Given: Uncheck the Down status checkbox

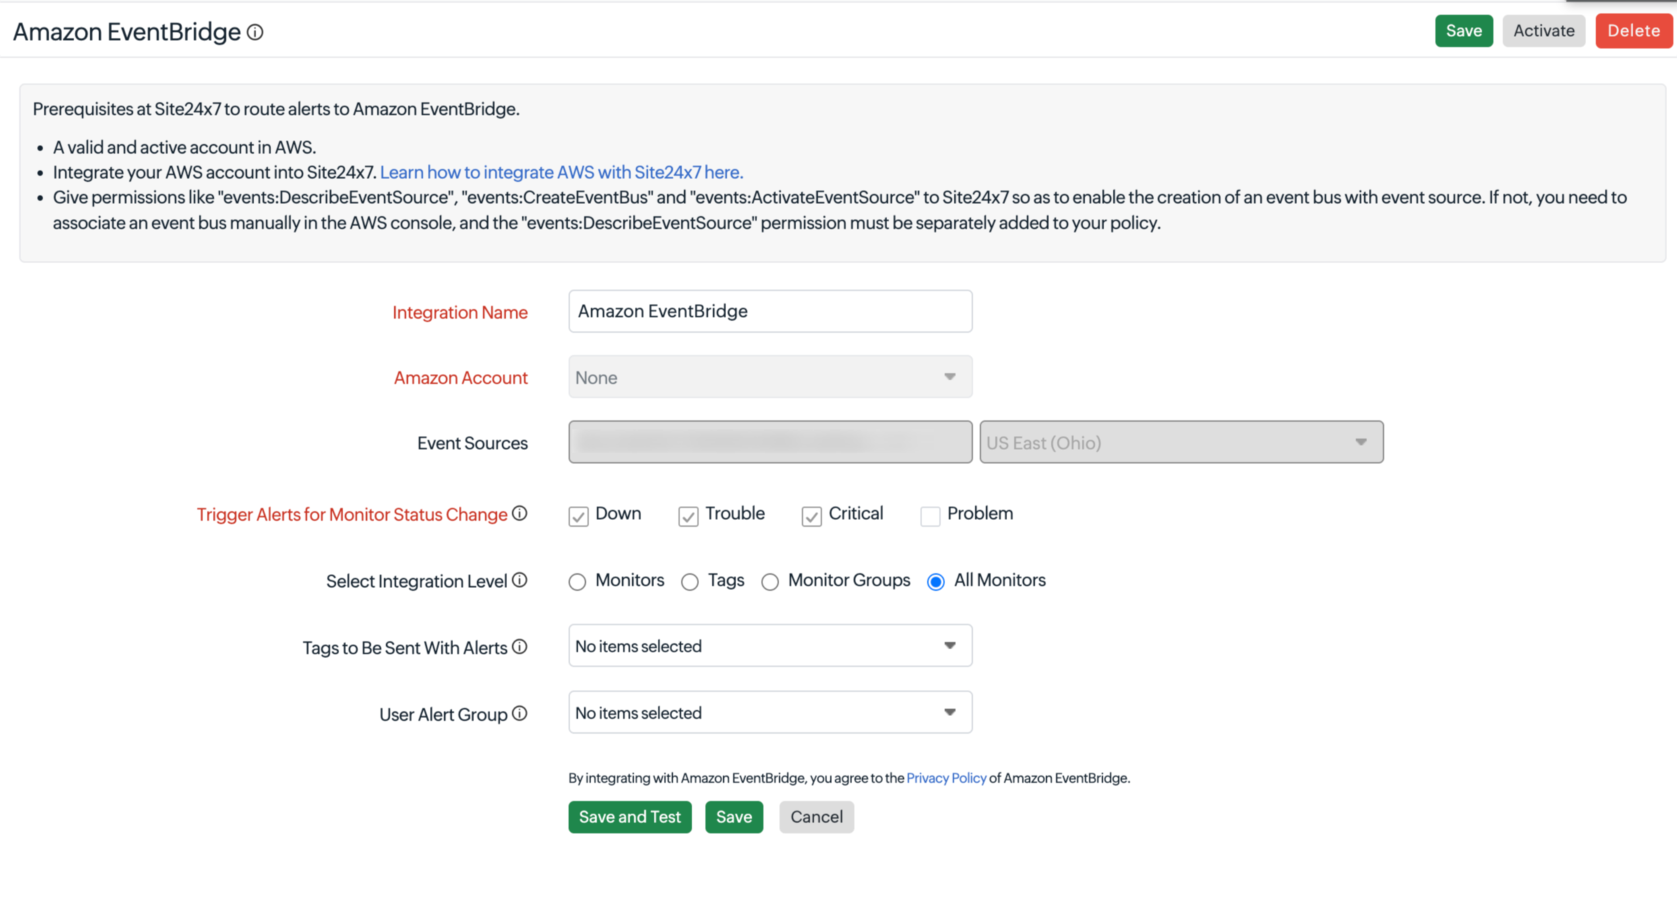Looking at the screenshot, I should click(x=578, y=516).
